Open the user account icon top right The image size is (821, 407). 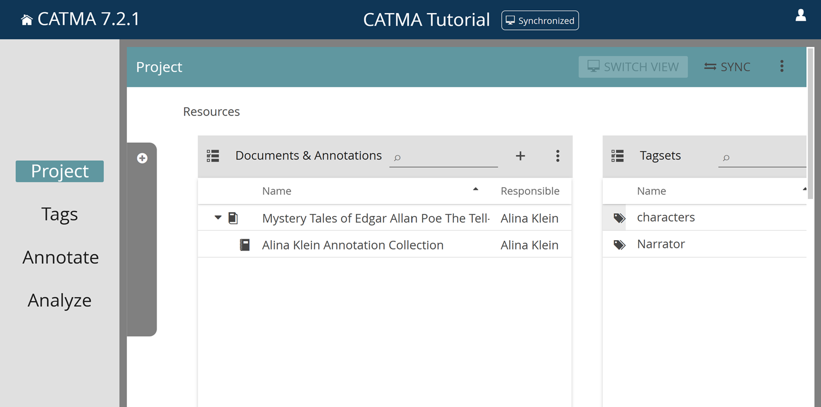[x=800, y=16]
